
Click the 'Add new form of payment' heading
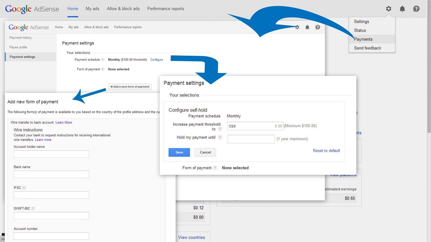pos(33,102)
